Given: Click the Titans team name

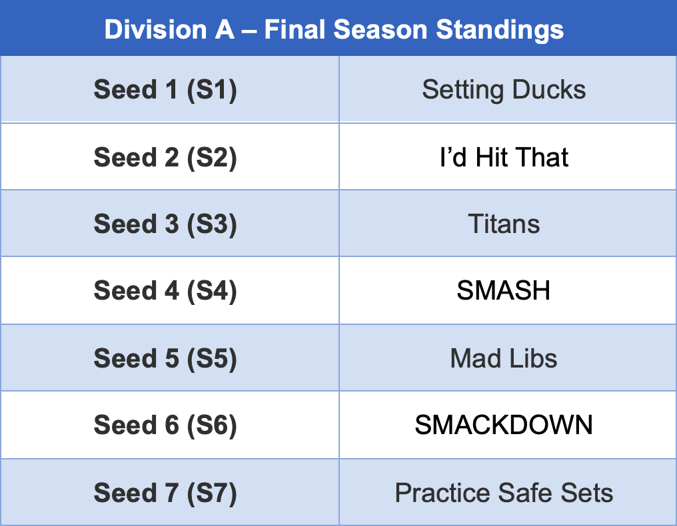Looking at the screenshot, I should coord(504,224).
